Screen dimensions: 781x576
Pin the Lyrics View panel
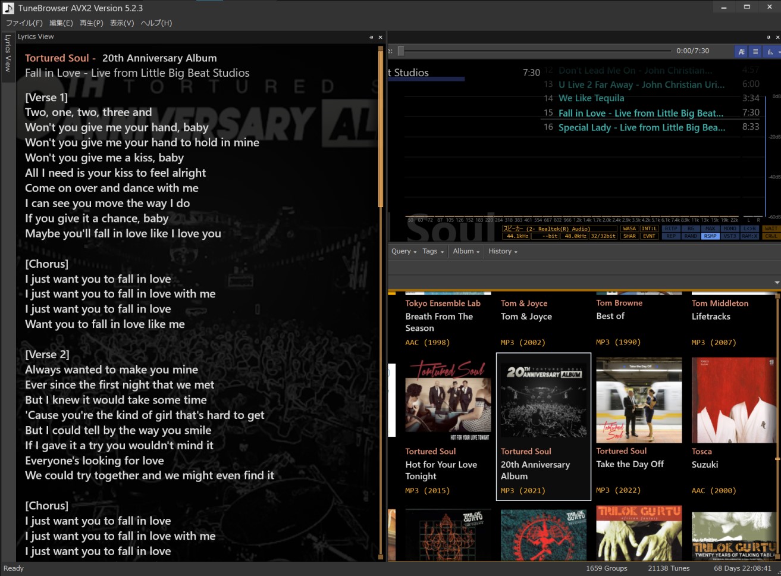[371, 37]
